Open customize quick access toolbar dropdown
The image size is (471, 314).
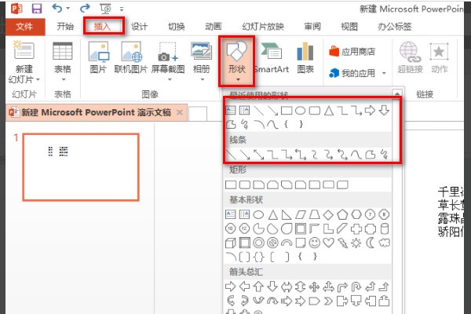tap(122, 9)
